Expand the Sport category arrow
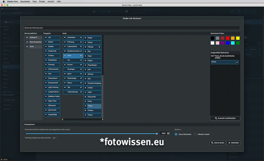Image resolution: width=264 pixels, height=161 pixels. [81, 74]
